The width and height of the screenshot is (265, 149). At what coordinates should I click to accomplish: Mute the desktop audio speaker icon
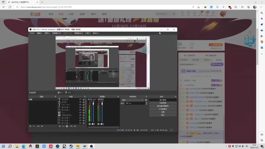102,124
